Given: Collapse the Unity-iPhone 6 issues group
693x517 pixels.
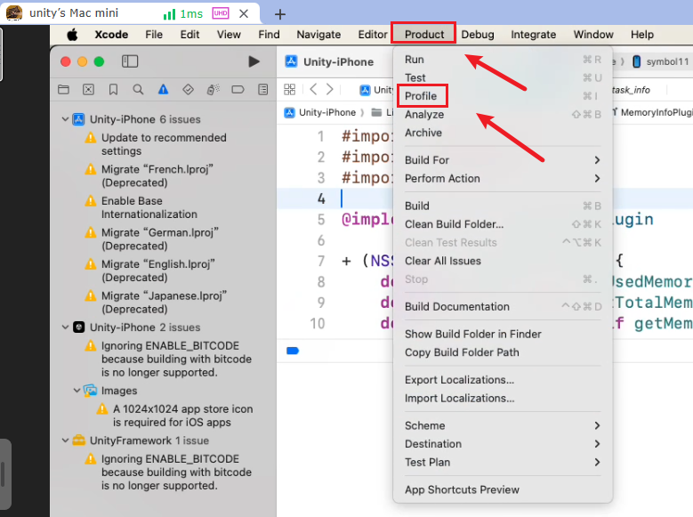Looking at the screenshot, I should point(65,119).
